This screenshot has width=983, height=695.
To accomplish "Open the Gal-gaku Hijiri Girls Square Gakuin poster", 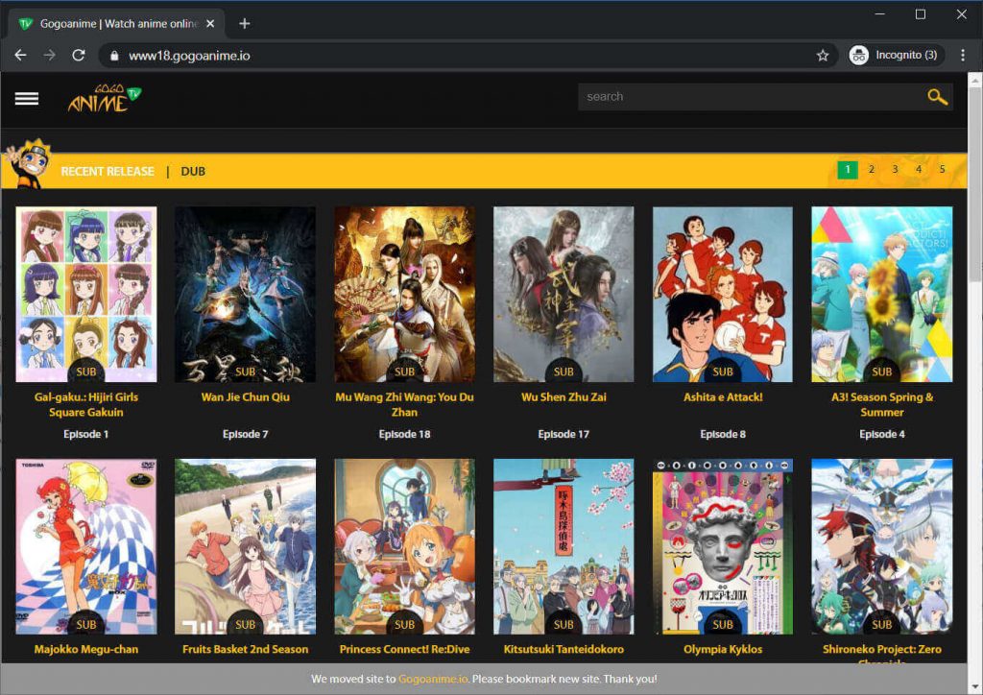I will click(86, 294).
